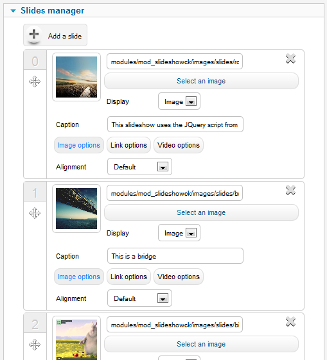Collapse the Slides manager section arrow
Screen dimensions: 327x360
13,10
